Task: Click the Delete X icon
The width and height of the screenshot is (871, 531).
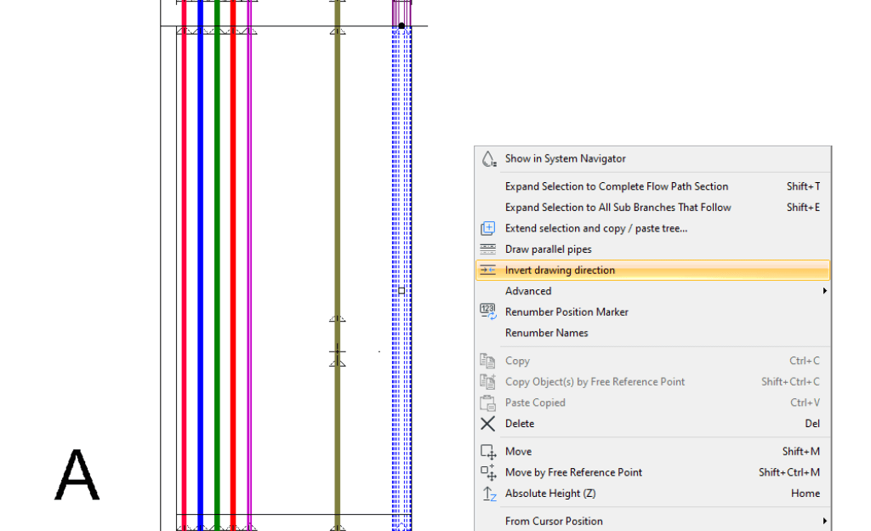Action: 488,424
